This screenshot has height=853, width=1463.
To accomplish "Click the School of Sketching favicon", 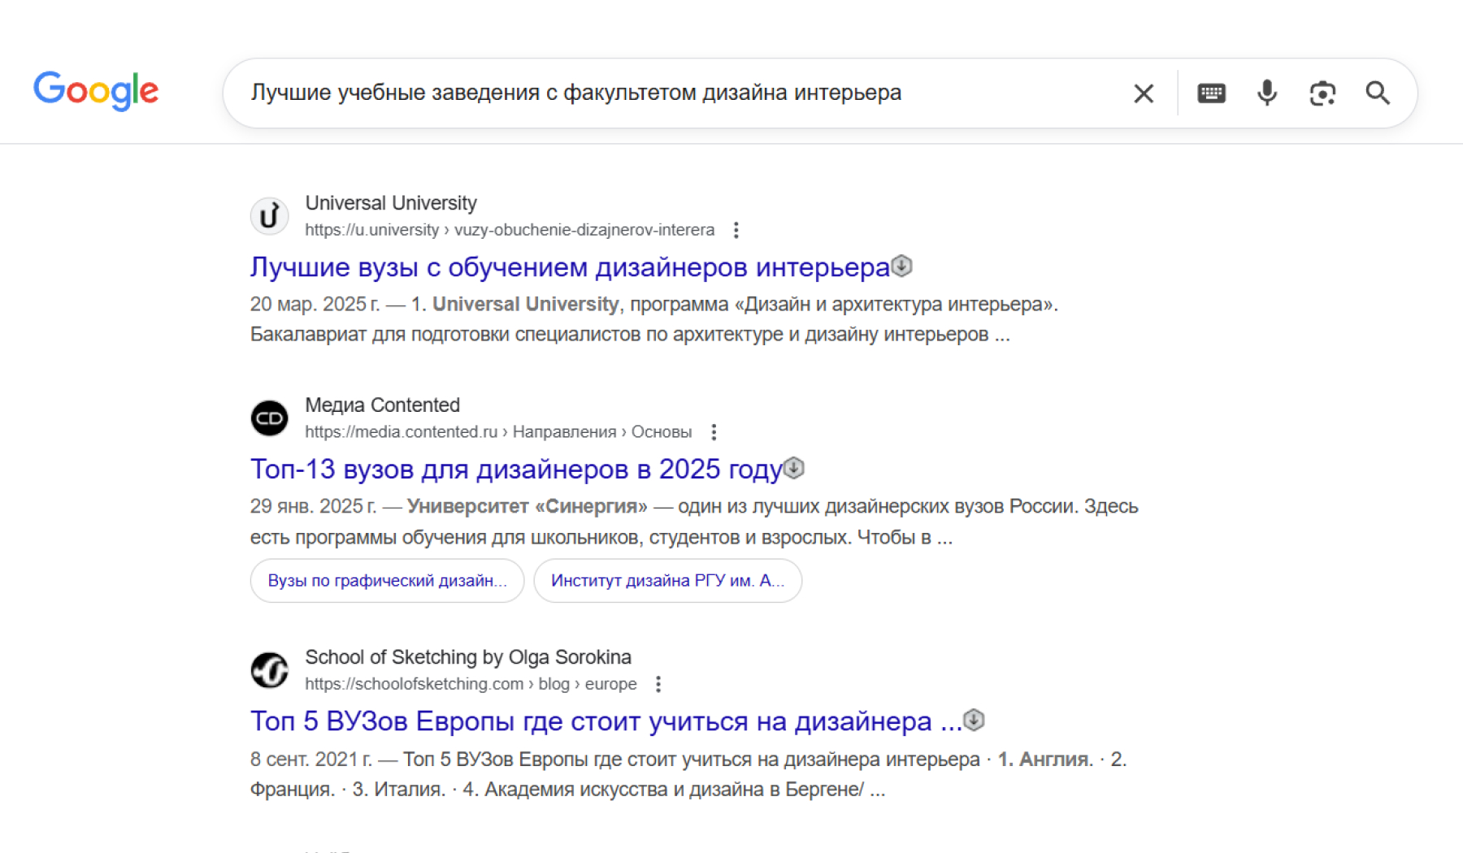I will (x=269, y=670).
